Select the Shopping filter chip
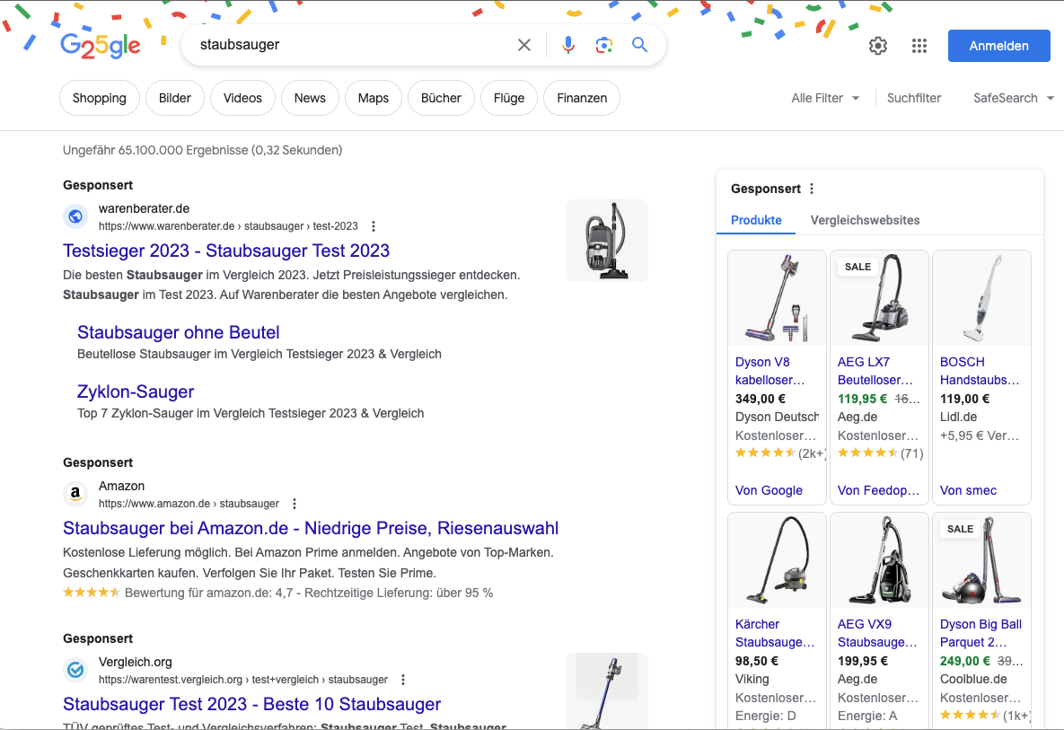Image resolution: width=1064 pixels, height=730 pixels. click(x=99, y=98)
